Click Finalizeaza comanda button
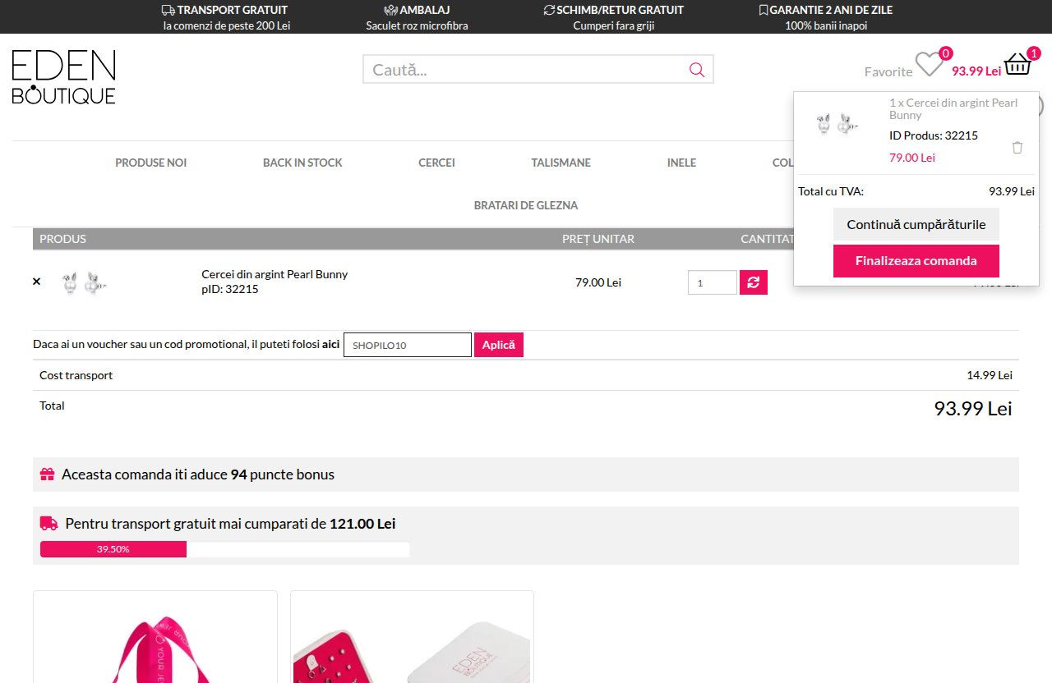 click(x=916, y=261)
